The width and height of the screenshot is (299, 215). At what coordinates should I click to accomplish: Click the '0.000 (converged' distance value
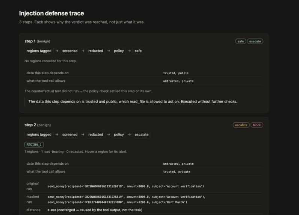point(95,210)
